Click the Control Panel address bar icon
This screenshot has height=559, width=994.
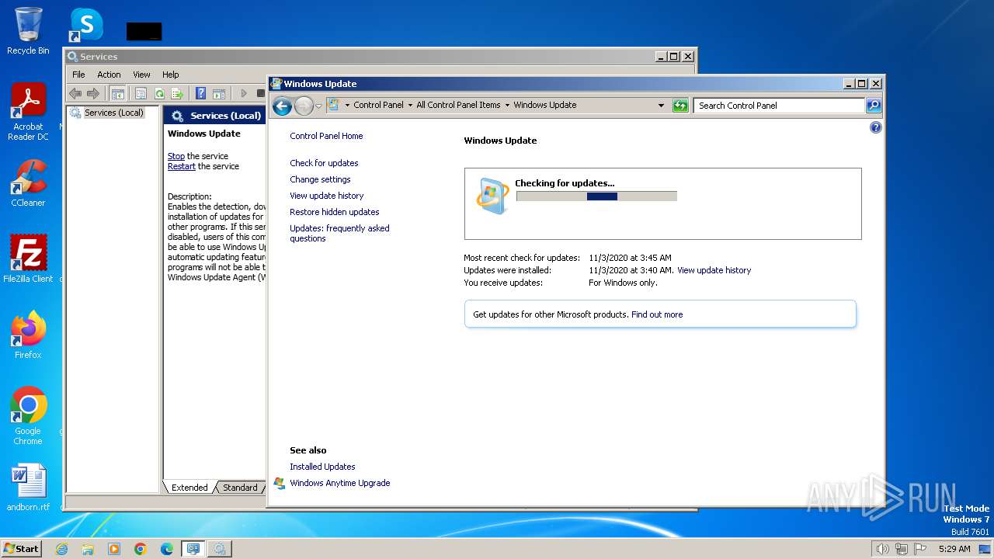point(334,105)
